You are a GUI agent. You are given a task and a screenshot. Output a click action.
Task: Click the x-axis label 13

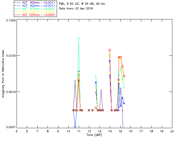(x=100, y=131)
